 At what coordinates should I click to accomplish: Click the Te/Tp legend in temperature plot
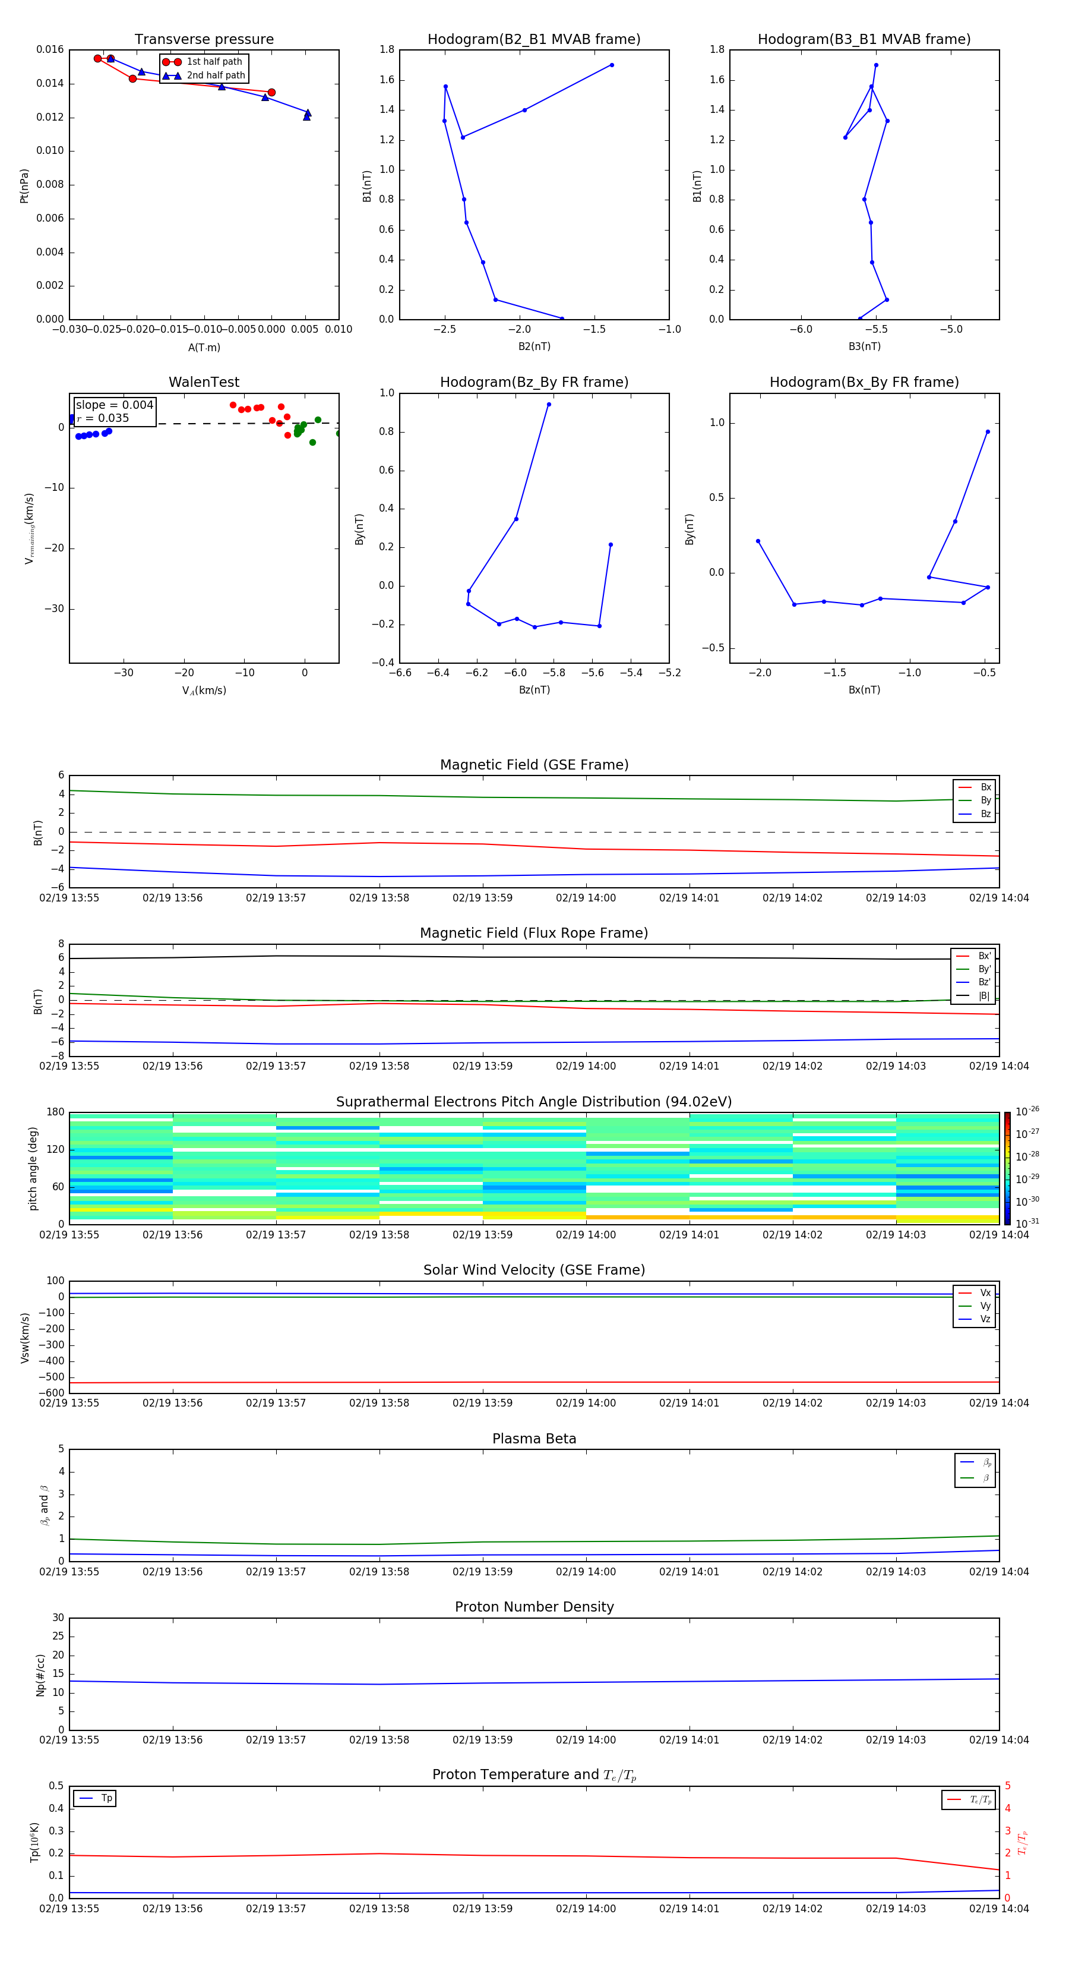click(x=969, y=1799)
